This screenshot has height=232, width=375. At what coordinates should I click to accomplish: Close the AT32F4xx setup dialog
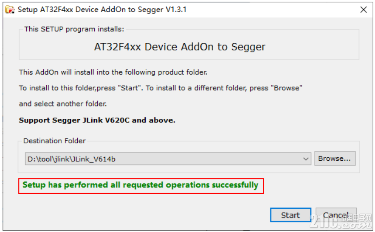click(x=363, y=10)
